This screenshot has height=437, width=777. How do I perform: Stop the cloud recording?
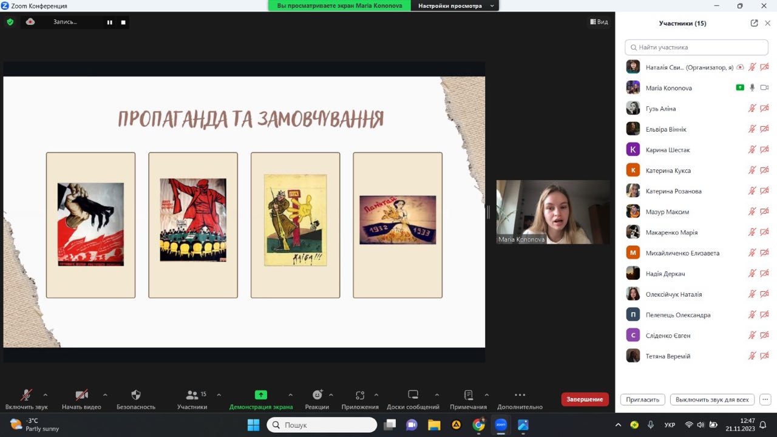point(123,22)
